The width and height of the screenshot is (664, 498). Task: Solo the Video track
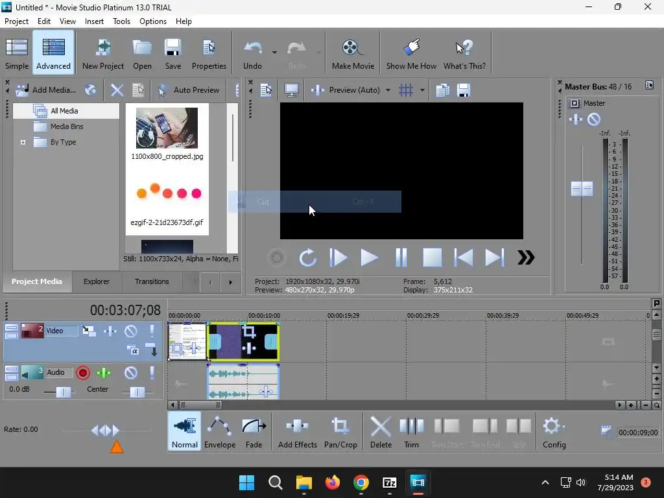click(152, 331)
